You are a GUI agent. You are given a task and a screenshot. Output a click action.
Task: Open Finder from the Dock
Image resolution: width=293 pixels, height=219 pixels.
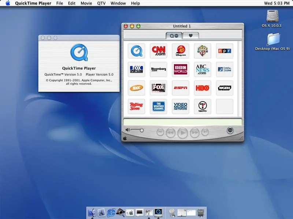pos(92,212)
